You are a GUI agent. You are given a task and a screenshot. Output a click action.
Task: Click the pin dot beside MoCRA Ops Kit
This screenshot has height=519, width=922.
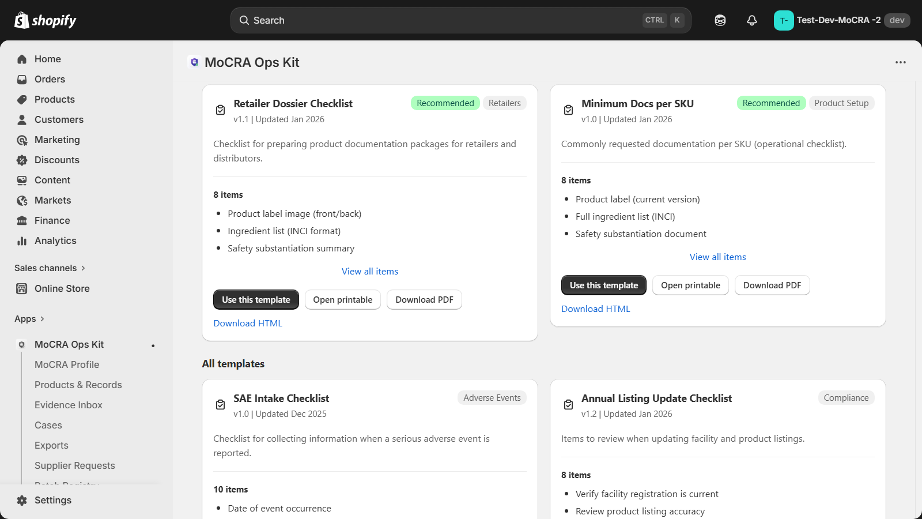pyautogui.click(x=153, y=345)
